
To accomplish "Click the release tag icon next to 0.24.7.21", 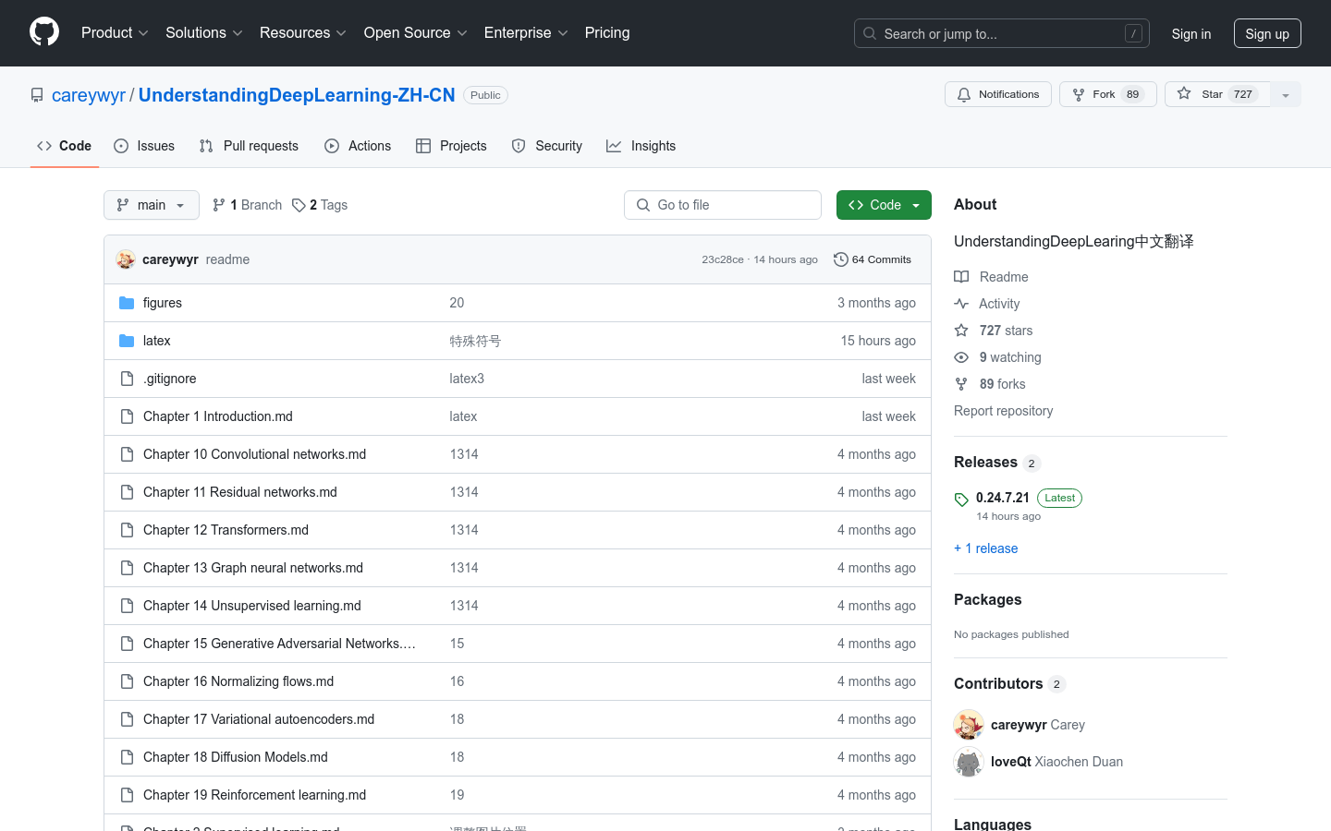I will [x=961, y=500].
